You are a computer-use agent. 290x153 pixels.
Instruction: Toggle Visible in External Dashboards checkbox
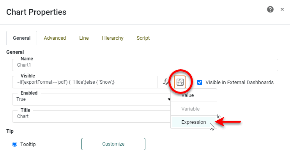(x=200, y=82)
